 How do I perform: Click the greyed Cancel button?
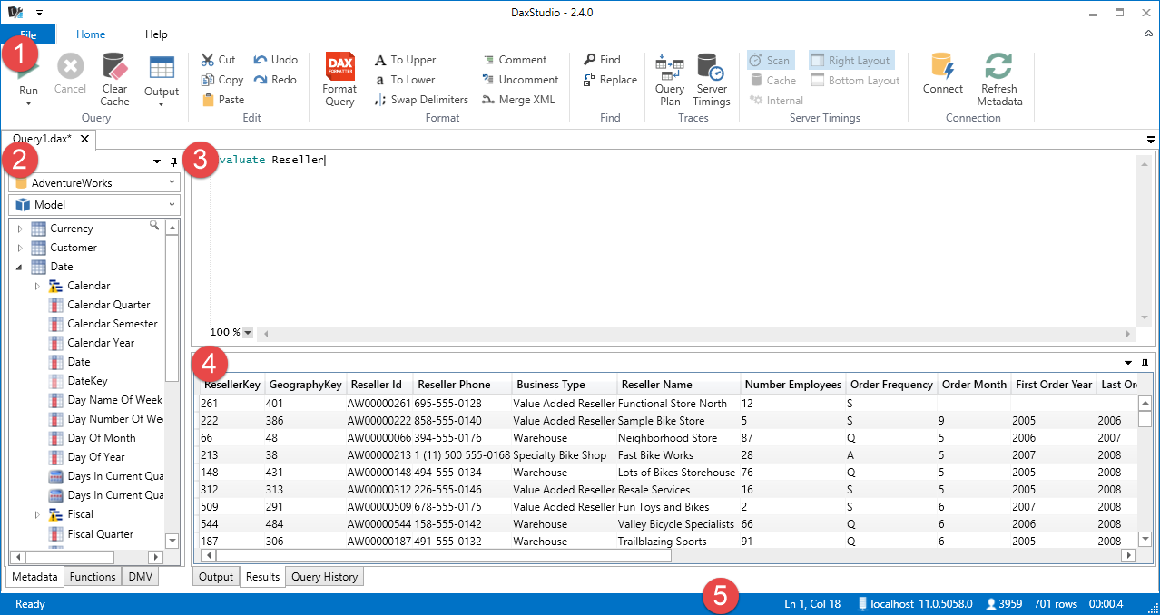click(70, 74)
